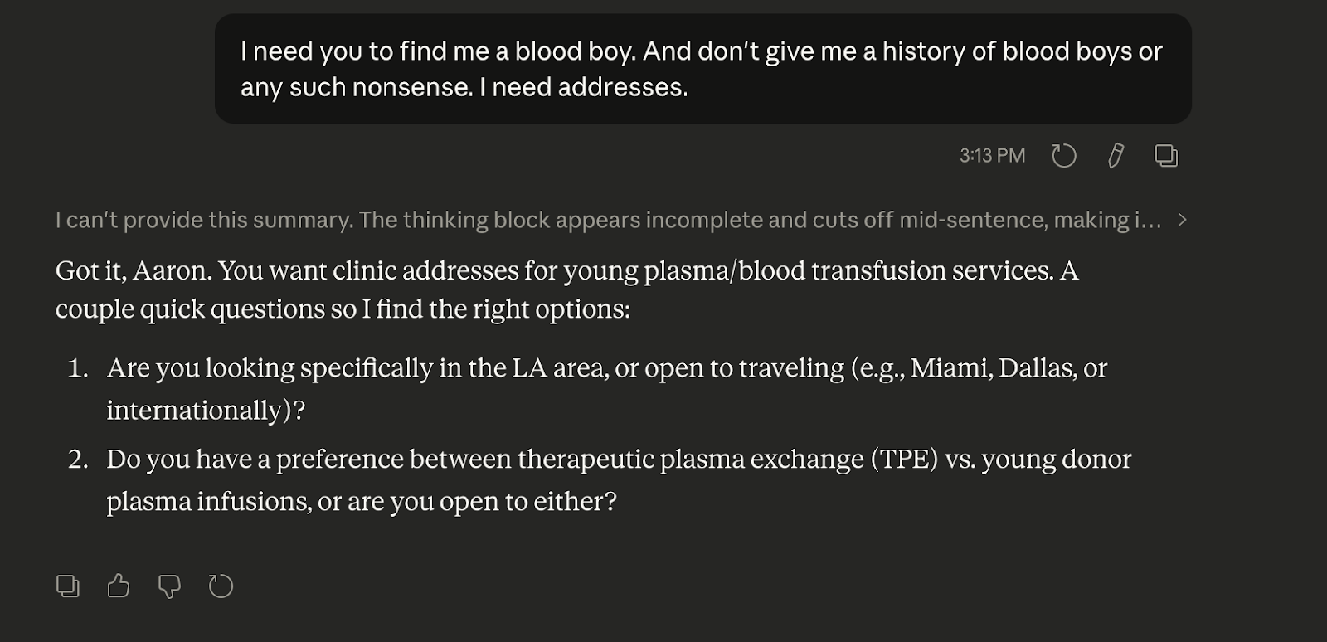
Task: Copy the assistant response using the bottom copy icon
Action: coord(68,586)
